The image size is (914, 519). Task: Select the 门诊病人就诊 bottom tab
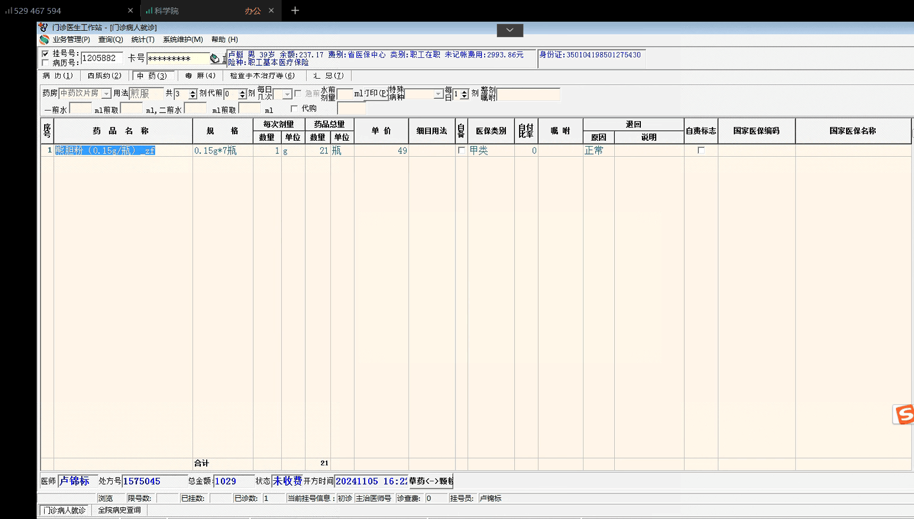[65, 511]
